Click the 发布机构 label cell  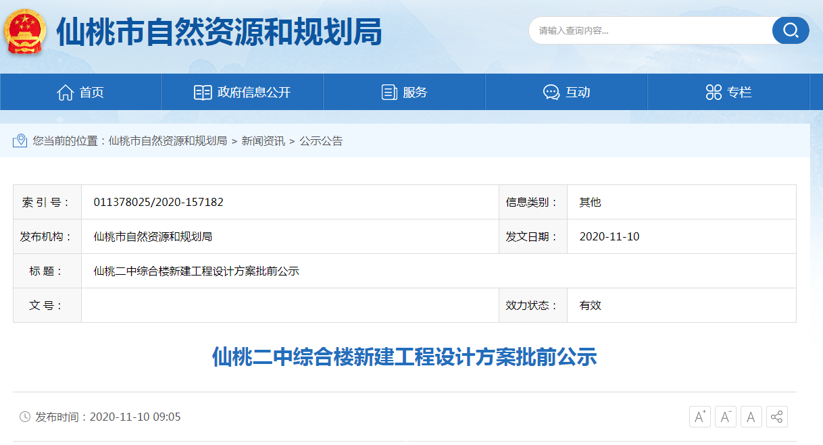(47, 236)
